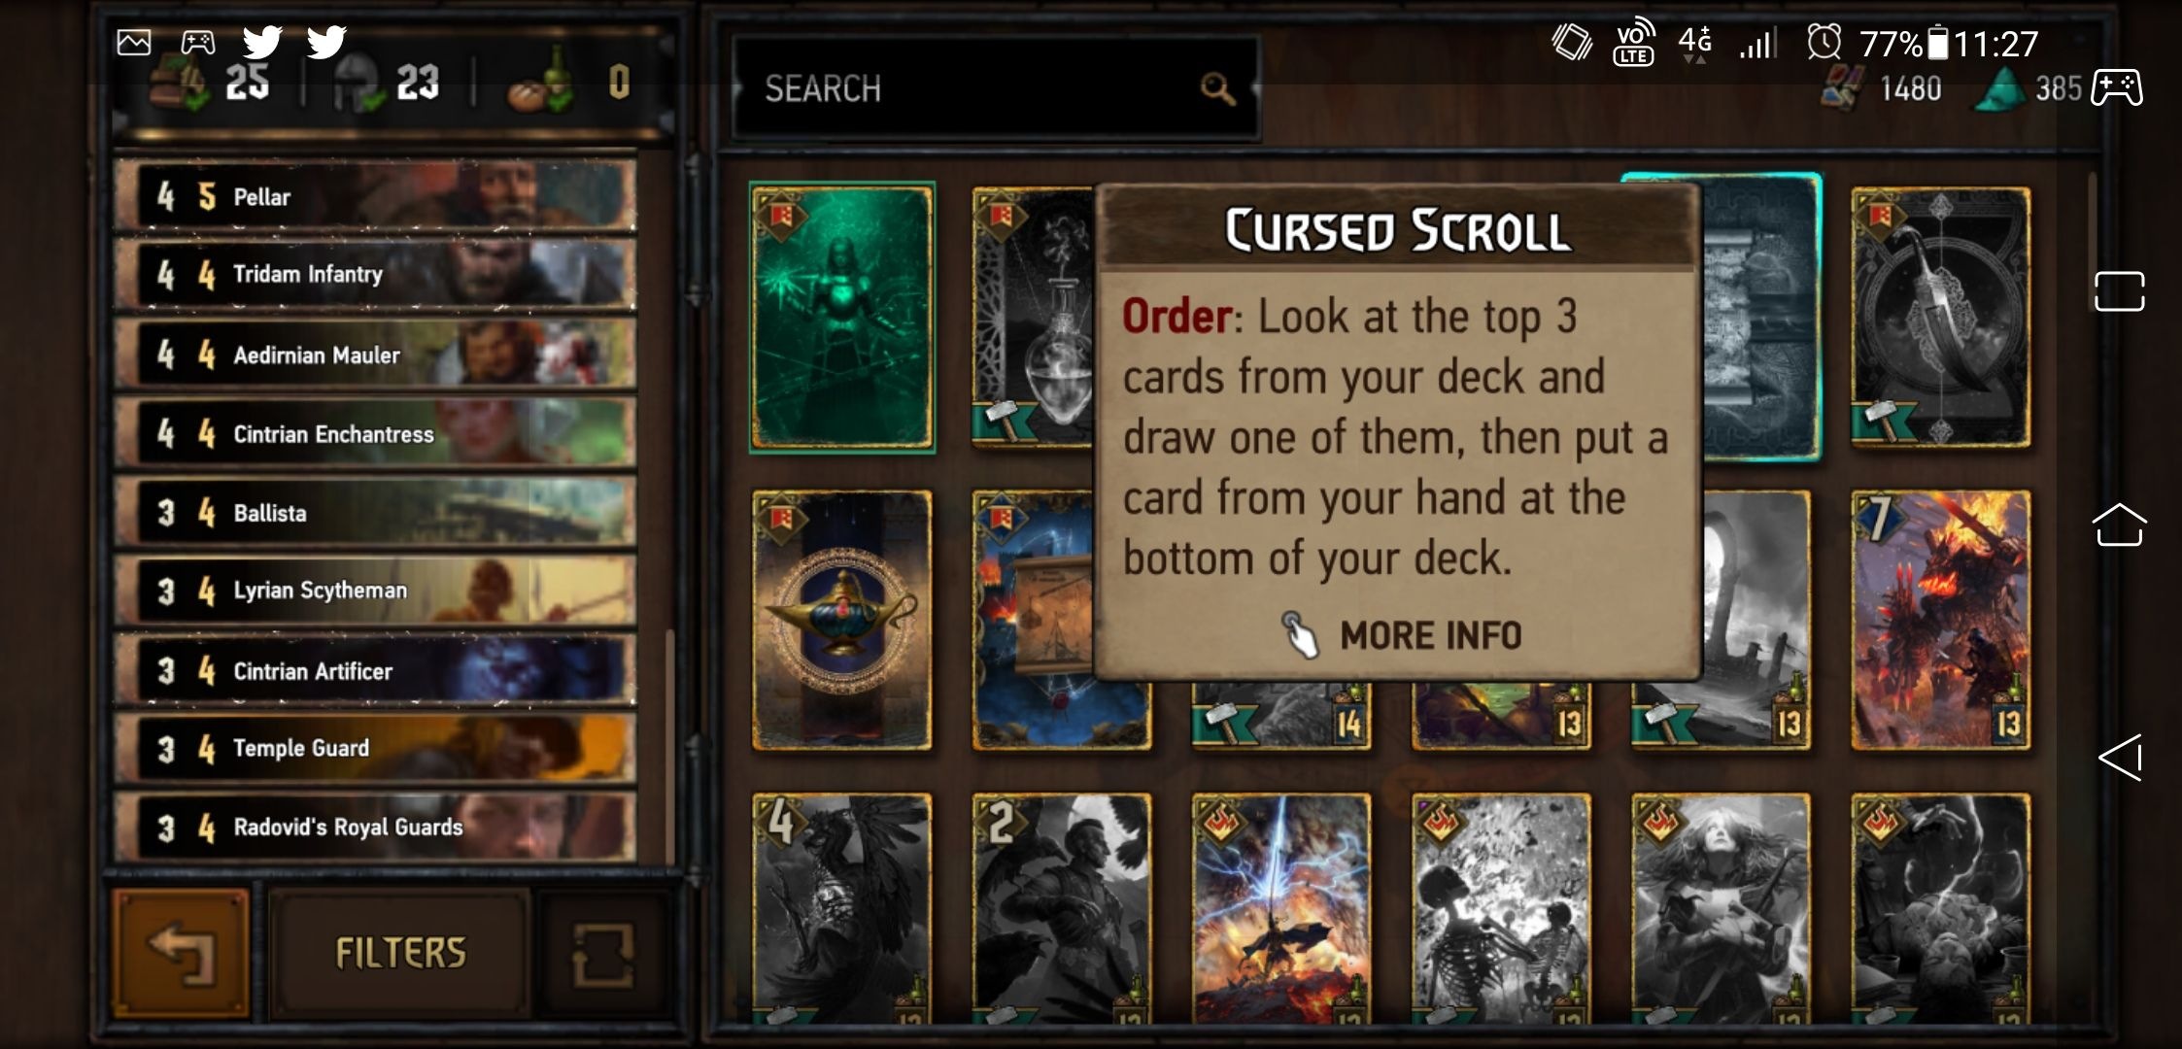Tap the Android back triangle icon

pos(2120,757)
